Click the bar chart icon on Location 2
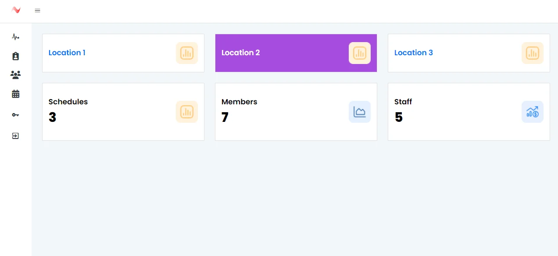Screen dimensions: 558x256 pyautogui.click(x=360, y=53)
